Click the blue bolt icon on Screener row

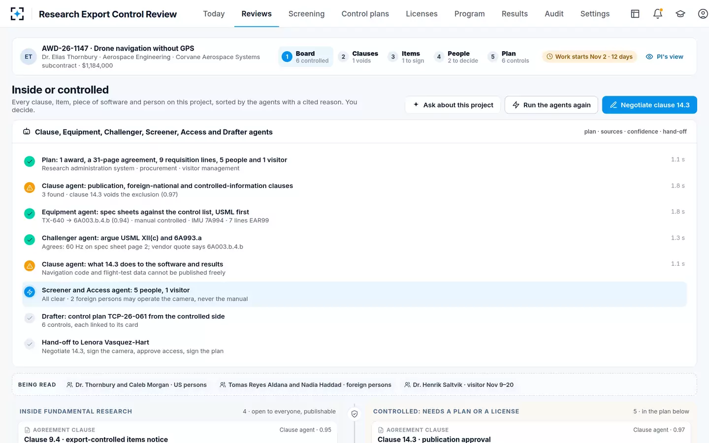point(30,292)
